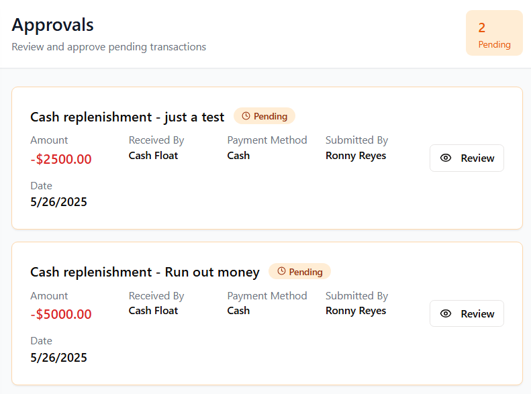Click clock icon on 'just a test' Pending badge
Screen dimensions: 531x394
[246, 116]
